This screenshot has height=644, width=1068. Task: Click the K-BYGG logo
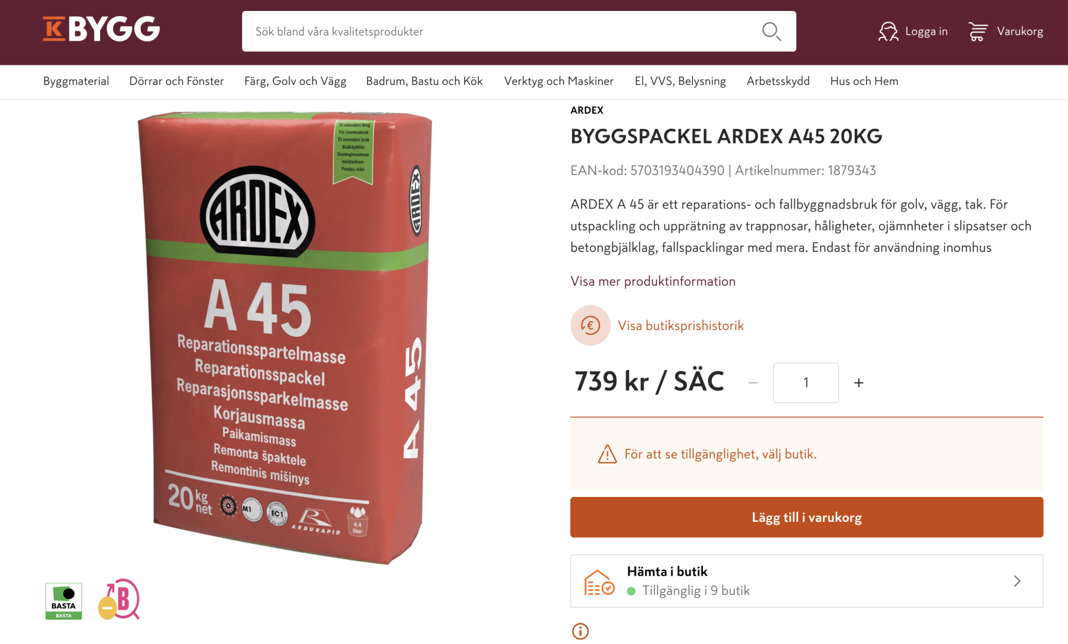(101, 29)
